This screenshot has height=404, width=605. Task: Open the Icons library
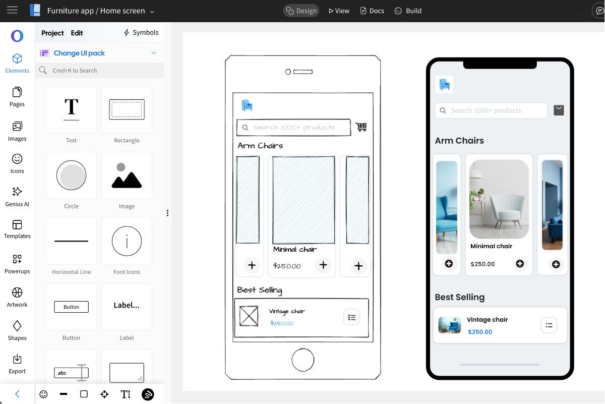17,163
